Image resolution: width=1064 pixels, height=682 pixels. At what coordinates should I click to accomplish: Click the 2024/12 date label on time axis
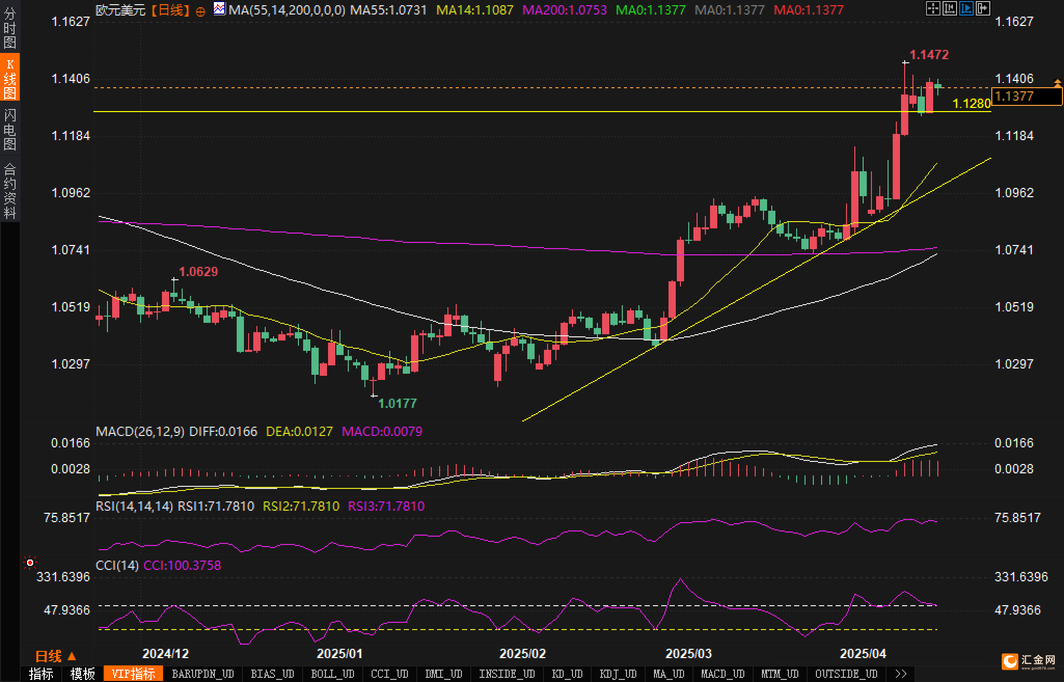[166, 653]
